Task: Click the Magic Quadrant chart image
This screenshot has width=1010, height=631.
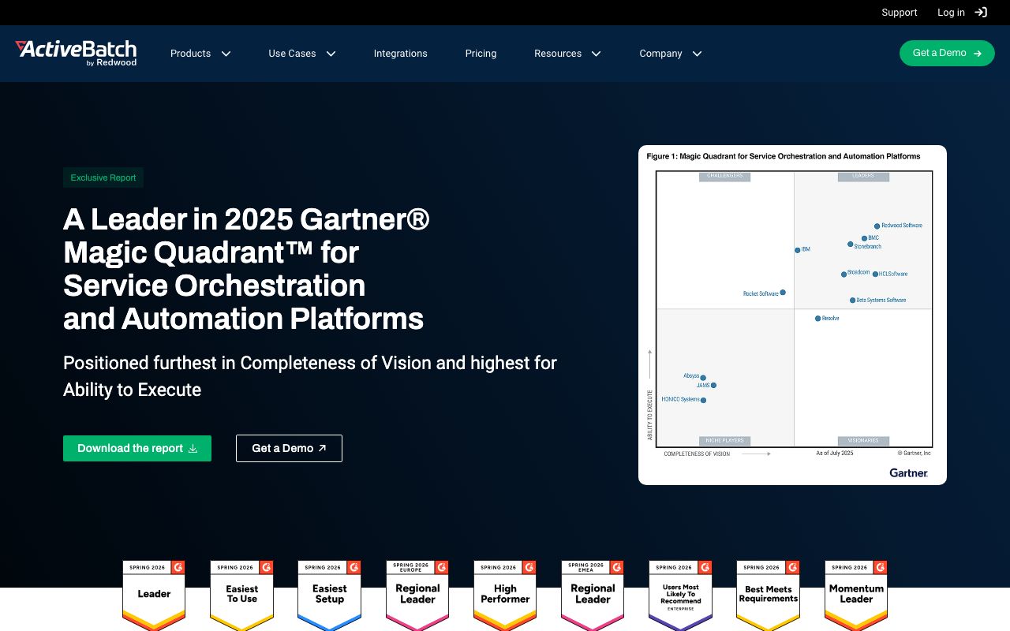Action: [792, 315]
